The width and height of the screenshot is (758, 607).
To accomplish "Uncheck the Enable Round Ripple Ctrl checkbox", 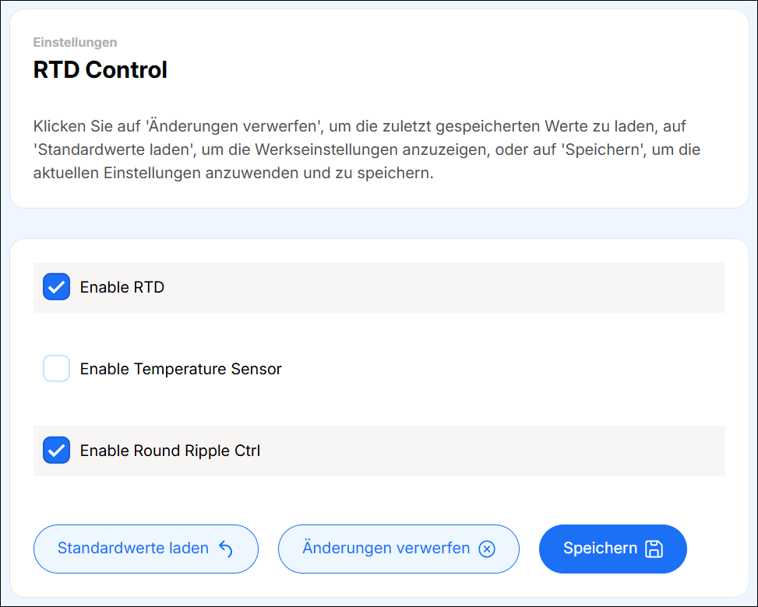I will coord(56,450).
